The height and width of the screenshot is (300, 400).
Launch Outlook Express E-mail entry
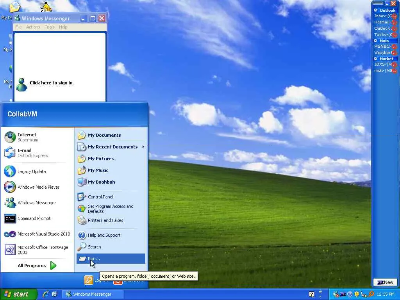38,153
